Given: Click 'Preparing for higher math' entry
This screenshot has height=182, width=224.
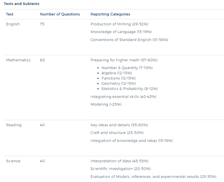Looking at the screenshot, I should click(124, 60).
